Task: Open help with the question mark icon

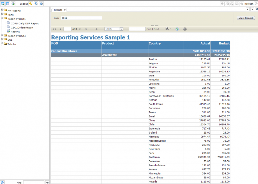Action: [41, 4]
